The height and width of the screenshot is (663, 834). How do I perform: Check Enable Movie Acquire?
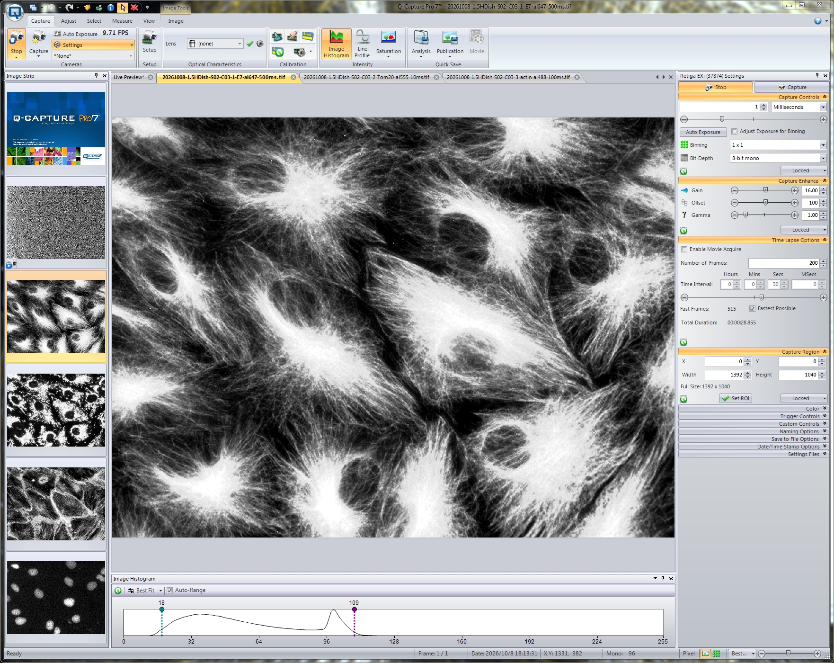click(x=684, y=250)
